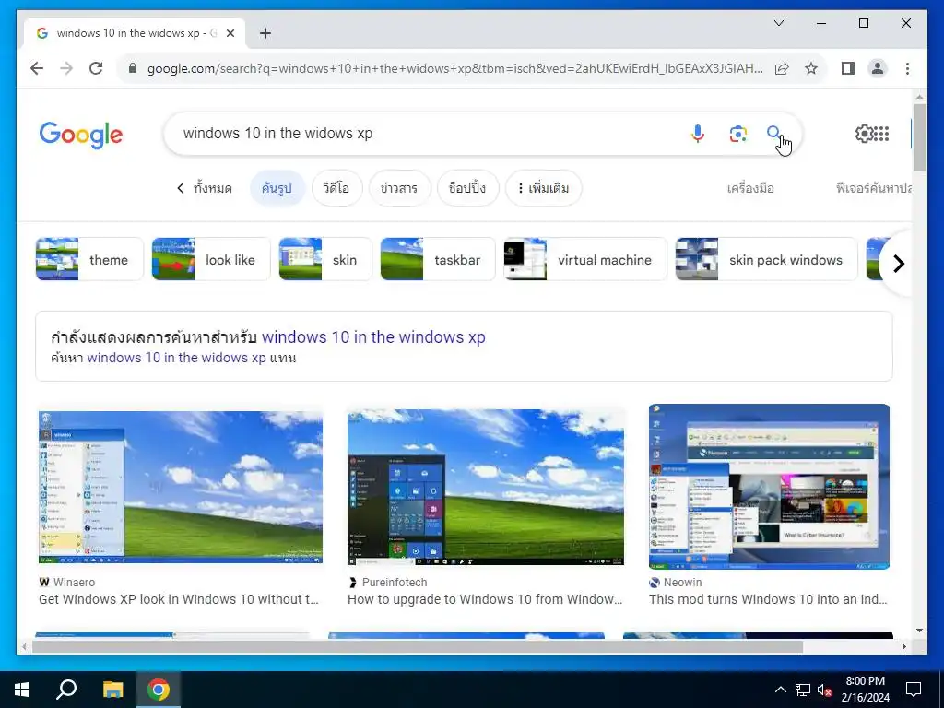
Task: Go to Google homepage via logo
Action: click(x=81, y=135)
